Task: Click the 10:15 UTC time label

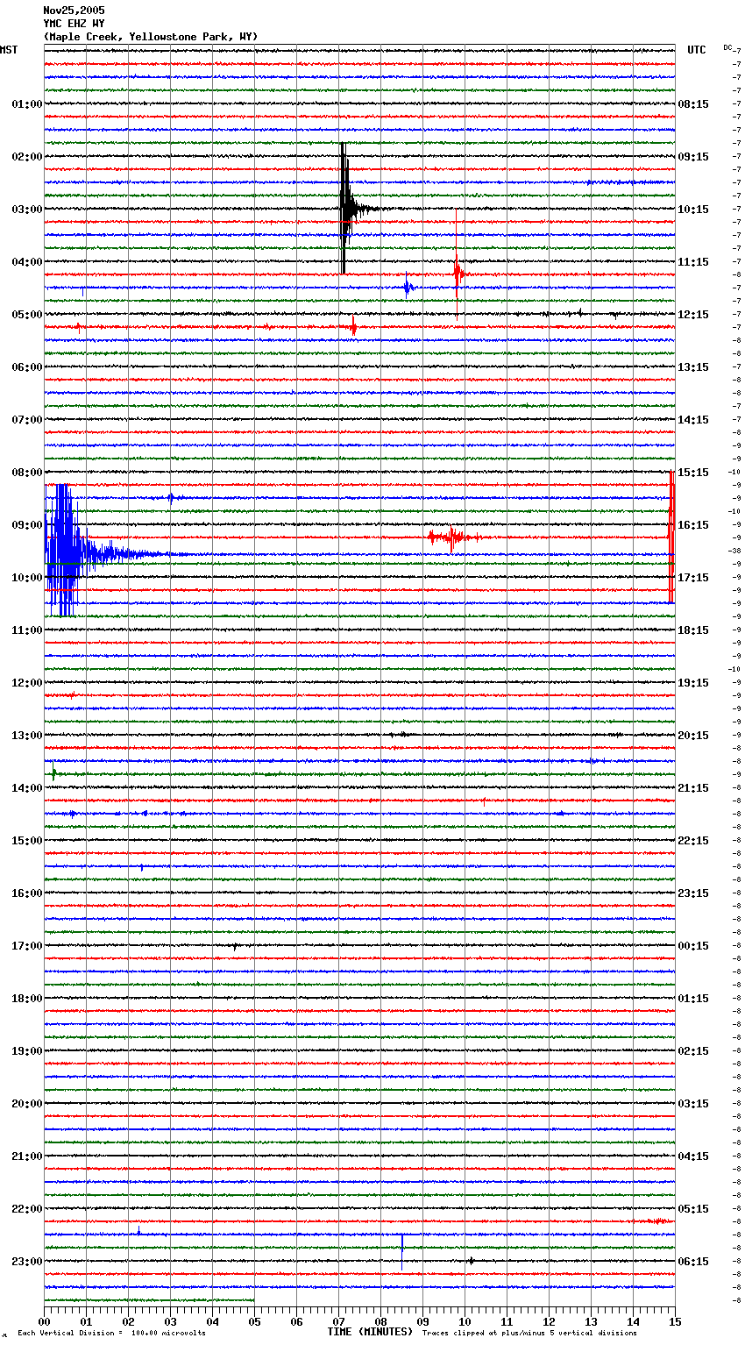Action: 693,210
